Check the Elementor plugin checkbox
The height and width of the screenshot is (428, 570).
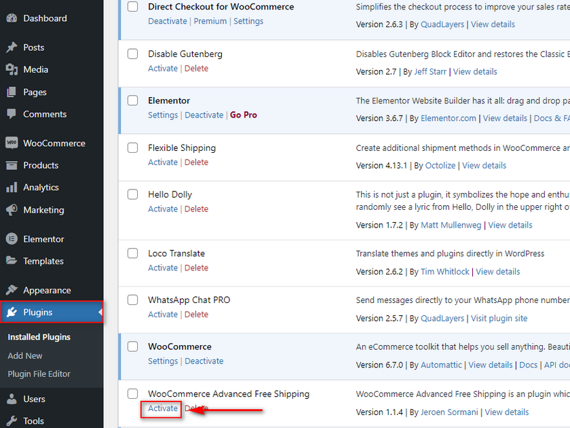click(133, 101)
